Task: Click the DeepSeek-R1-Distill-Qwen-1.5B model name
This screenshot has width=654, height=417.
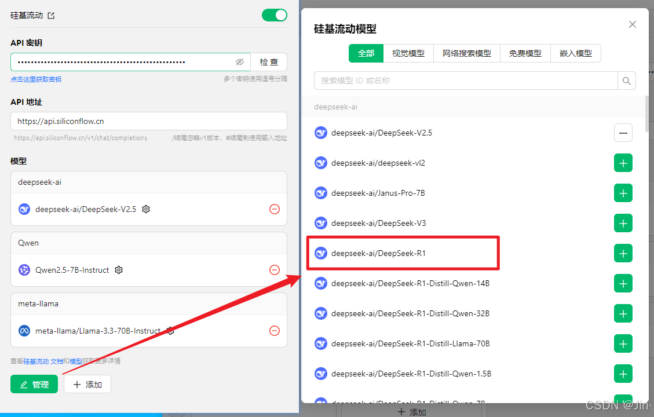Action: click(x=411, y=374)
